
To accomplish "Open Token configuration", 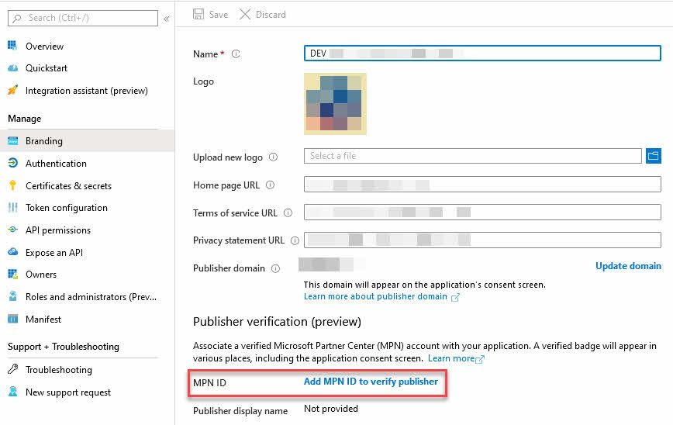I will pyautogui.click(x=67, y=208).
